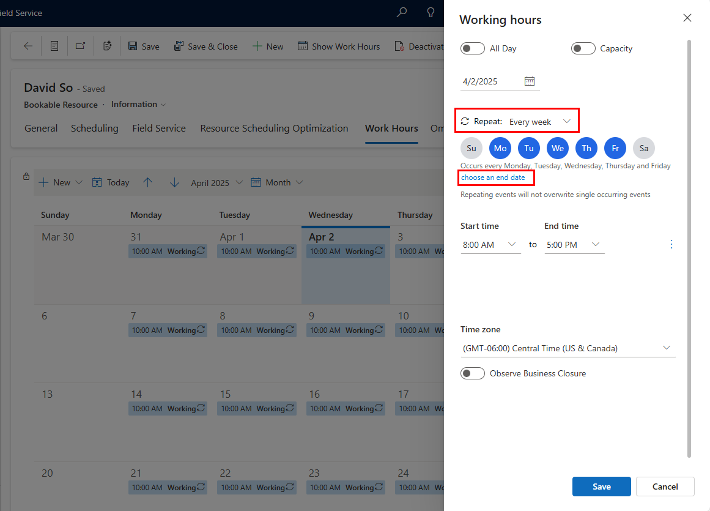Toggle Saturday in the weekday selector

pos(643,147)
